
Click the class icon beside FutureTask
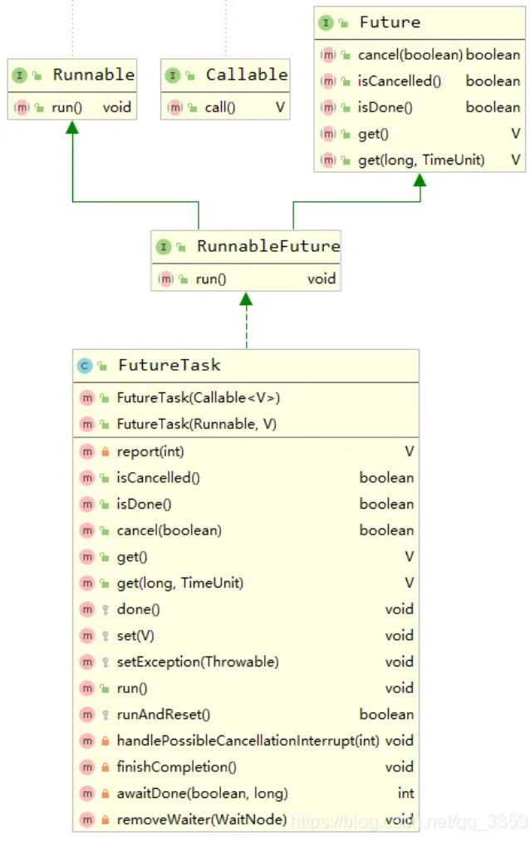click(85, 366)
